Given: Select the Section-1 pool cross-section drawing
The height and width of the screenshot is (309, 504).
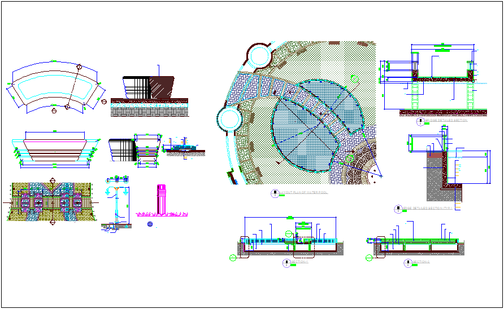Looking at the screenshot, I should [x=290, y=237].
